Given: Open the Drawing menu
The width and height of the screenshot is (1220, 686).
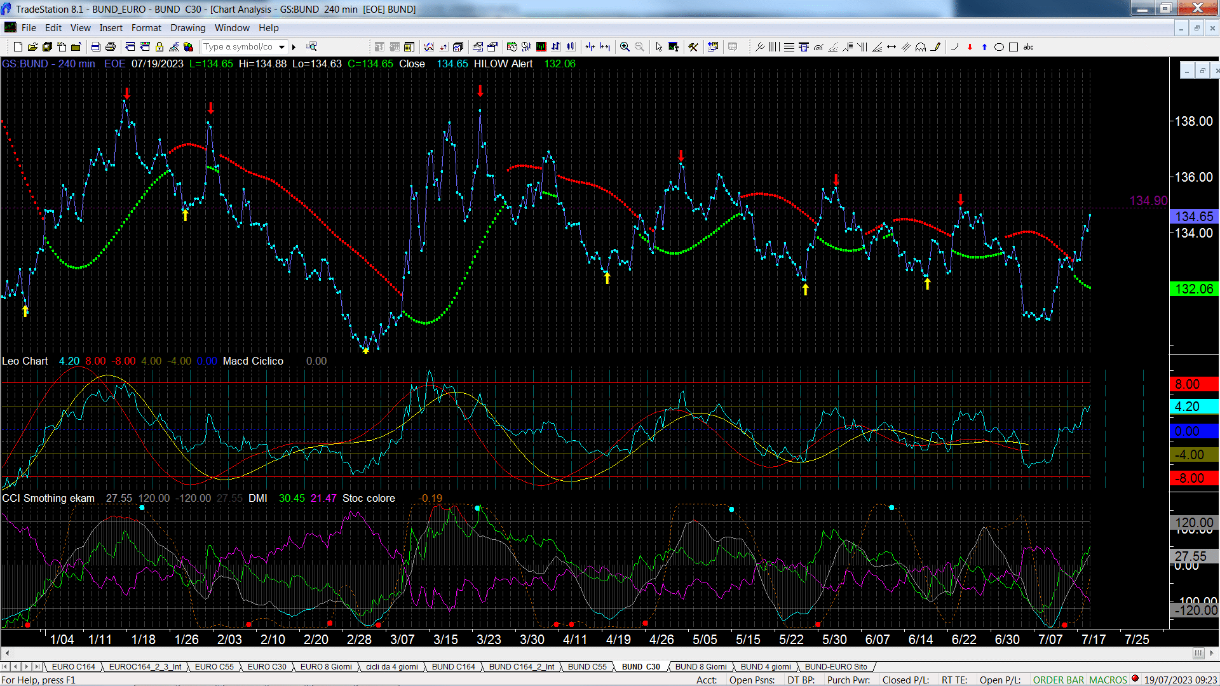Looking at the screenshot, I should coord(188,28).
